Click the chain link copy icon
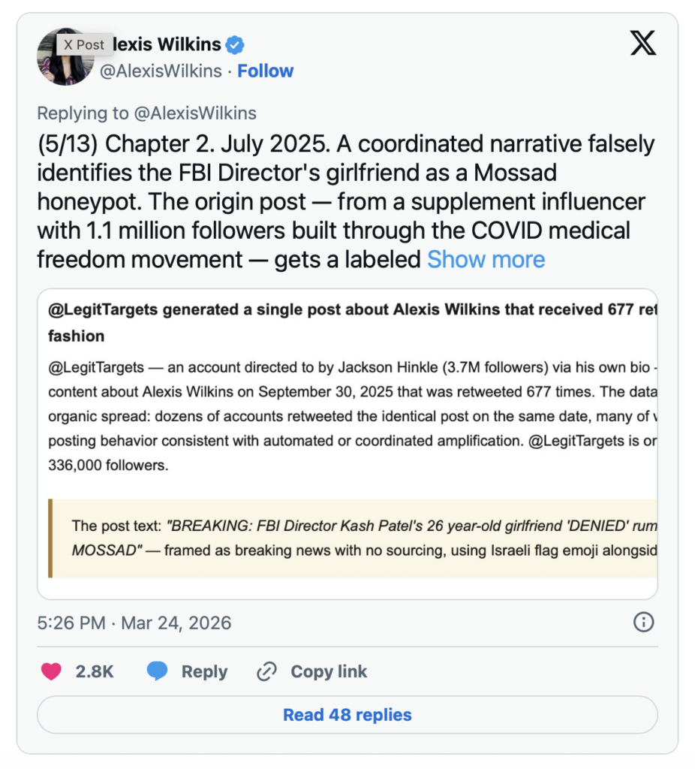The height and width of the screenshot is (769, 695). (x=266, y=671)
